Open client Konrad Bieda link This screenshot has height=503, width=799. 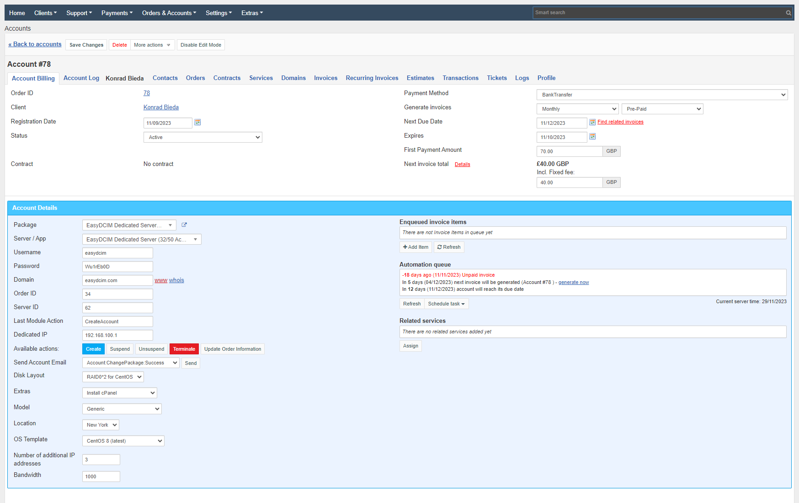click(x=161, y=107)
